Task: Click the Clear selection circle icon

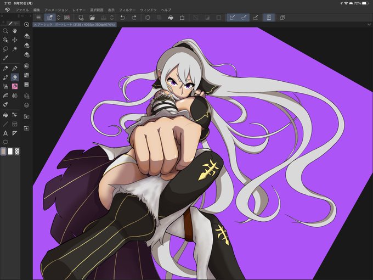Action: pyautogui.click(x=148, y=18)
